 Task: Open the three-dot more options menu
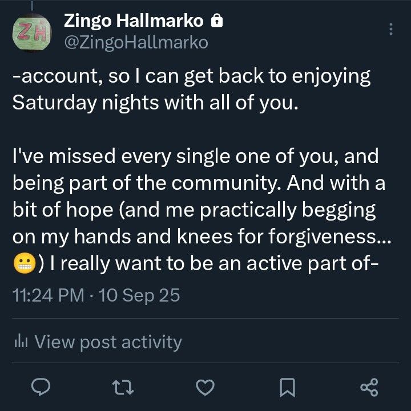tap(390, 30)
